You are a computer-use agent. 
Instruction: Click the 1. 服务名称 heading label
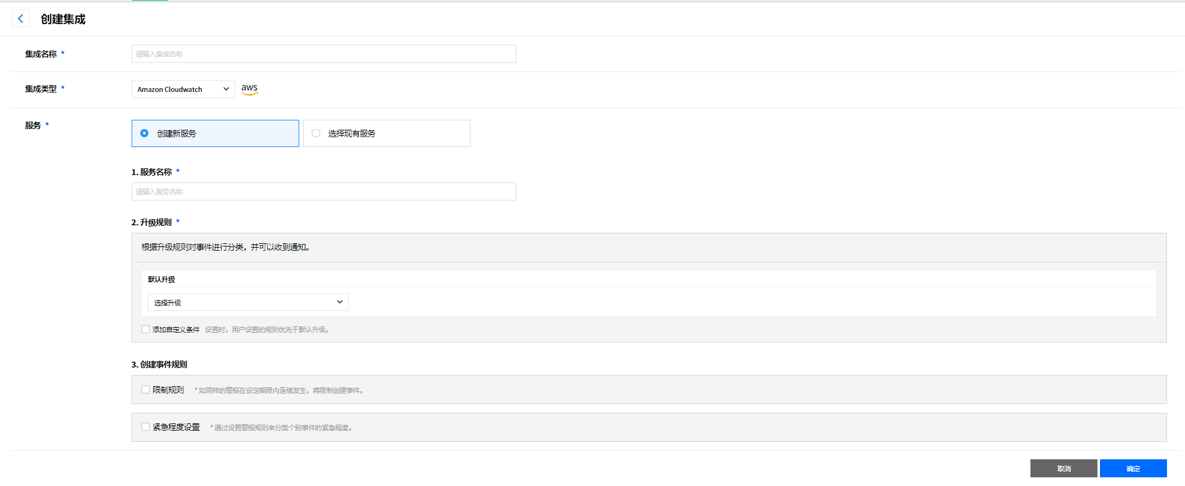tap(151, 172)
